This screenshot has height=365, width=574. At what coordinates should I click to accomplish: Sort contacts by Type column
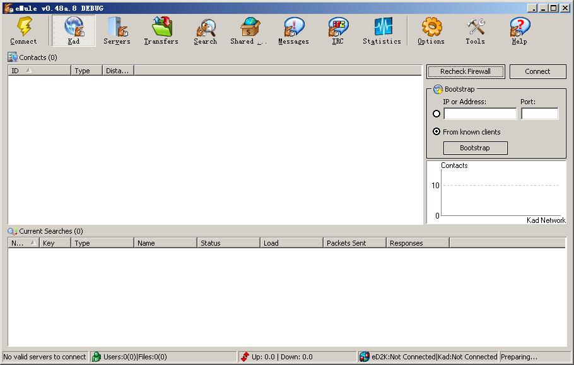(x=86, y=70)
